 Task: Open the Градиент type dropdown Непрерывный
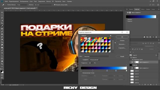(x=95, y=60)
